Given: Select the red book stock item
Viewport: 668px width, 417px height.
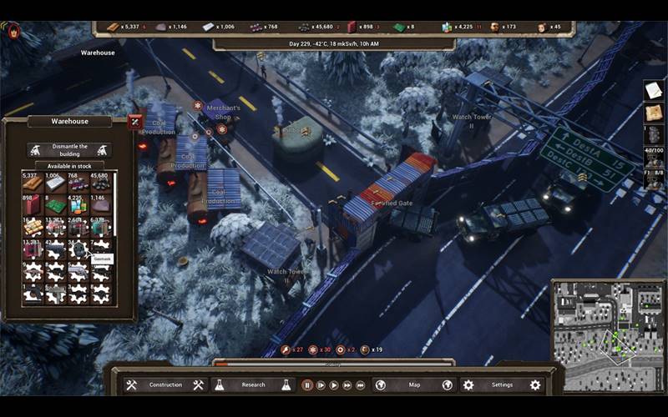Looking at the screenshot, I should (x=33, y=204).
